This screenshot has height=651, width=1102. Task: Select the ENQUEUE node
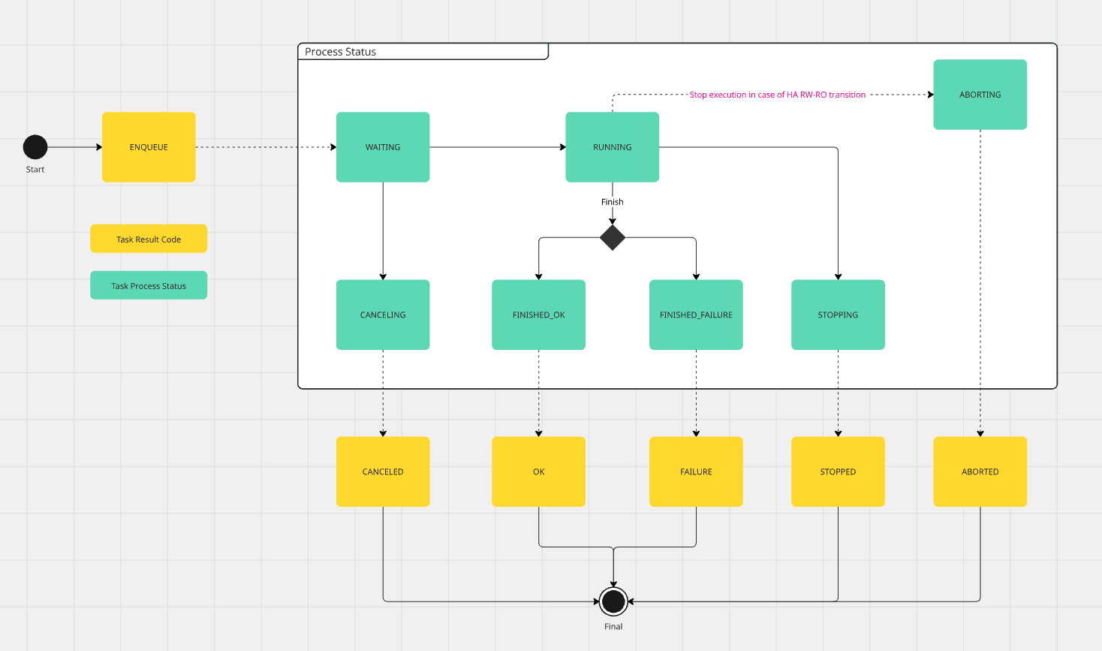click(x=148, y=147)
